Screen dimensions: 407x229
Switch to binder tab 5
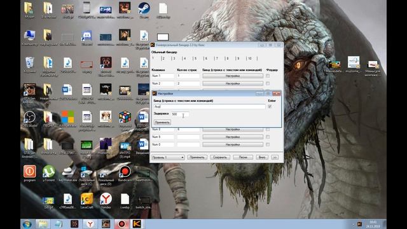point(195,59)
